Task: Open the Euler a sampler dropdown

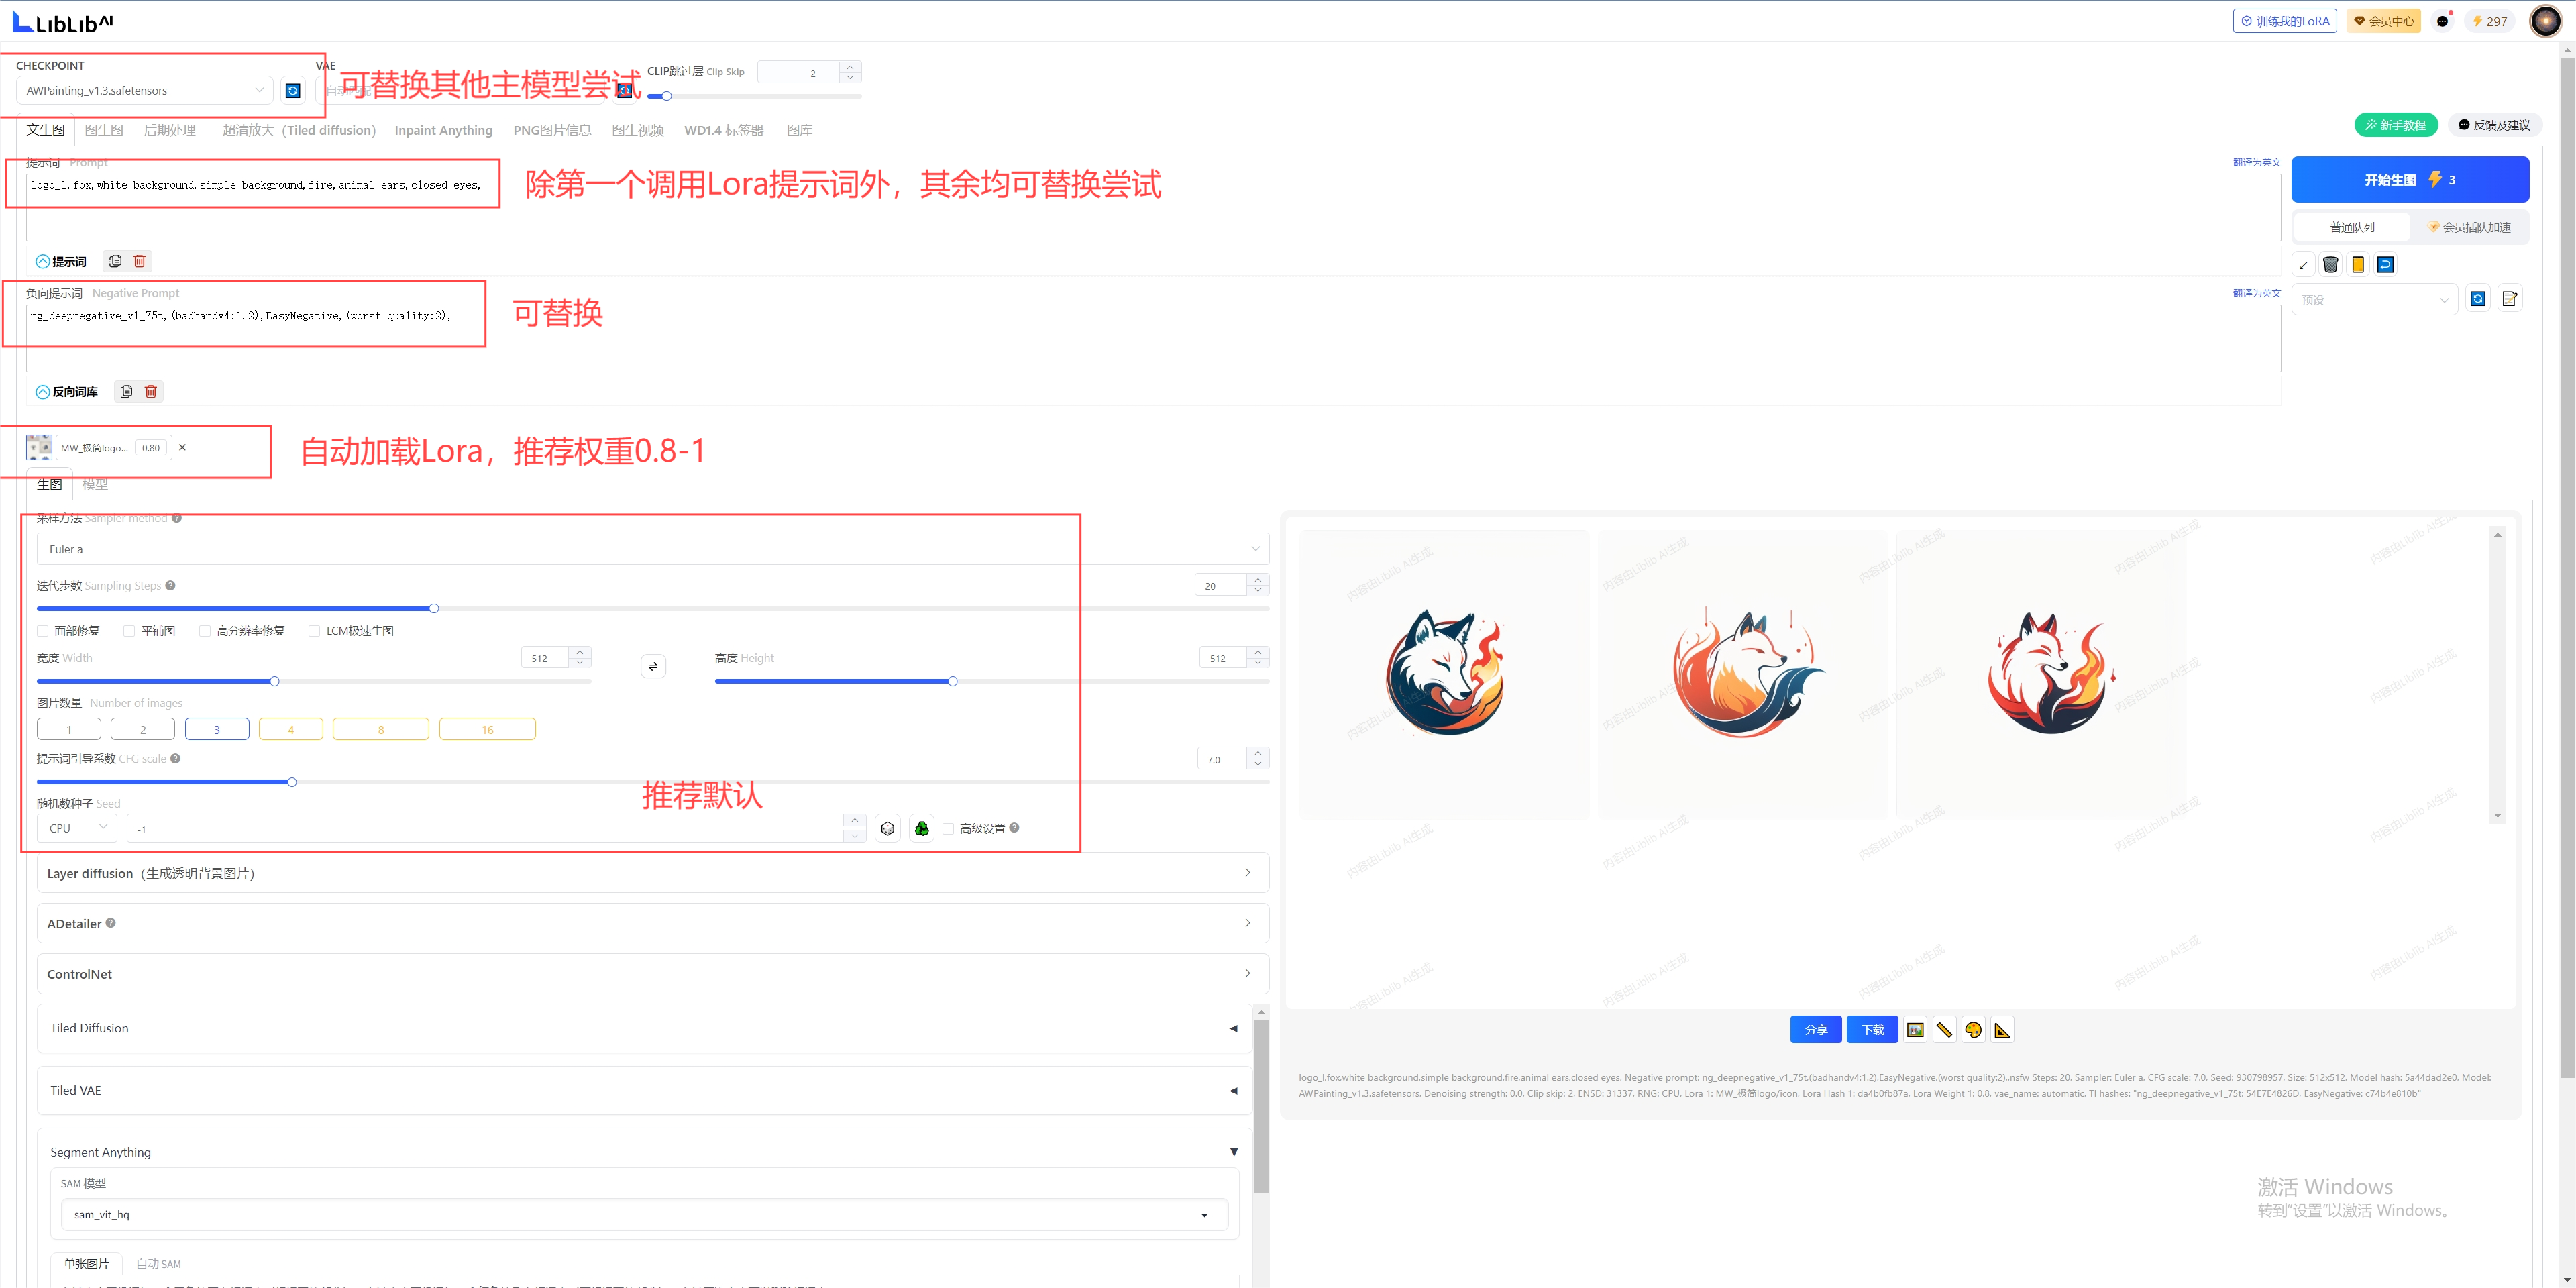Action: tap(653, 549)
